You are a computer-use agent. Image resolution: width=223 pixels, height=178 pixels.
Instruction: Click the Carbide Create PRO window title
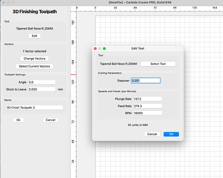pos(140,2)
